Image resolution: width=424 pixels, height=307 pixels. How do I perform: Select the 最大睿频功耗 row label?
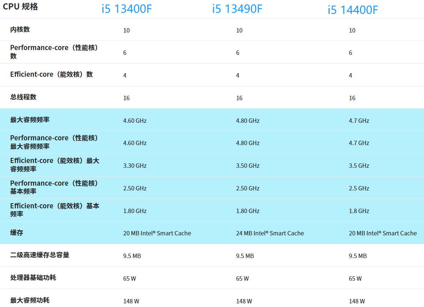(30, 300)
